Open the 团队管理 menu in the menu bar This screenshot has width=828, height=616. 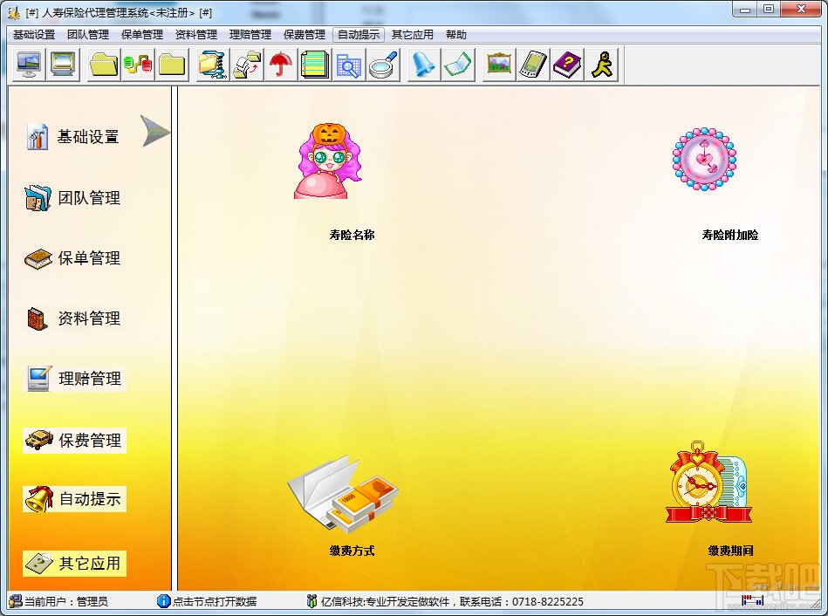pos(88,35)
